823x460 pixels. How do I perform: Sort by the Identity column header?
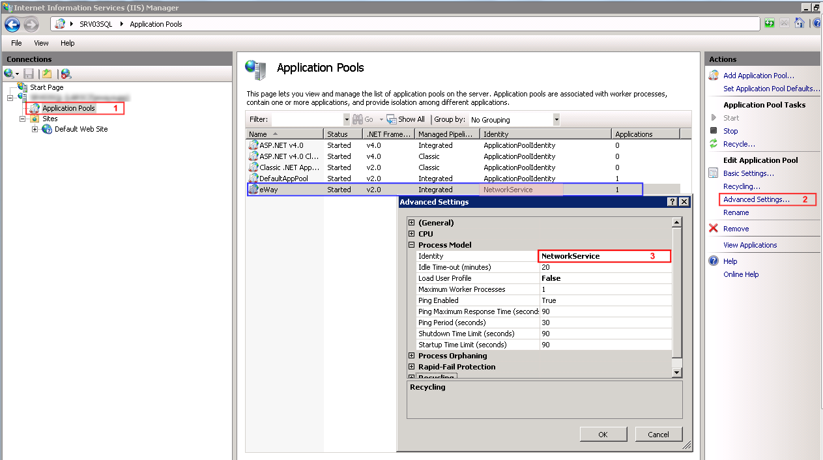(x=547, y=134)
